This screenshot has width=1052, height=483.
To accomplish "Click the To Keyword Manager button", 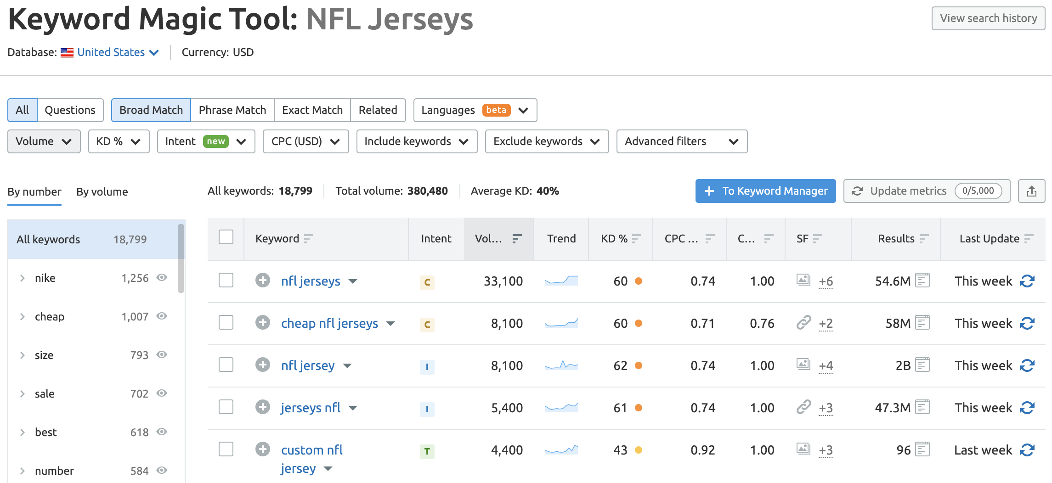I will 765,191.
